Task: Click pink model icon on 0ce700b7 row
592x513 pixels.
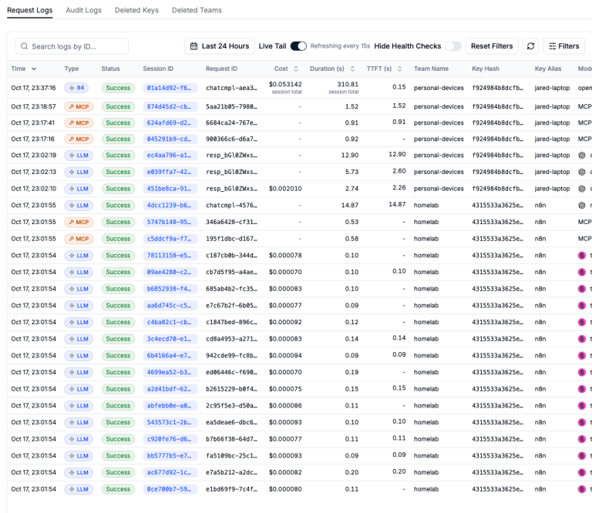Action: tap(582, 489)
